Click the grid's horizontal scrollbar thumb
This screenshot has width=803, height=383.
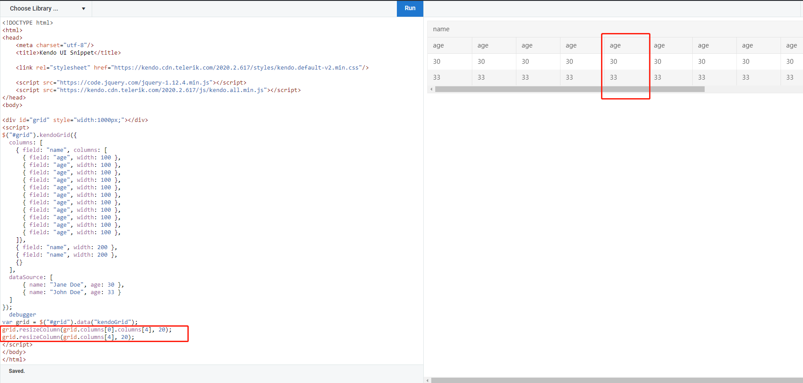point(569,89)
